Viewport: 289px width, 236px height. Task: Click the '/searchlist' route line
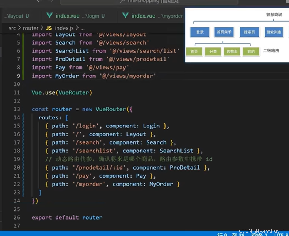point(124,151)
